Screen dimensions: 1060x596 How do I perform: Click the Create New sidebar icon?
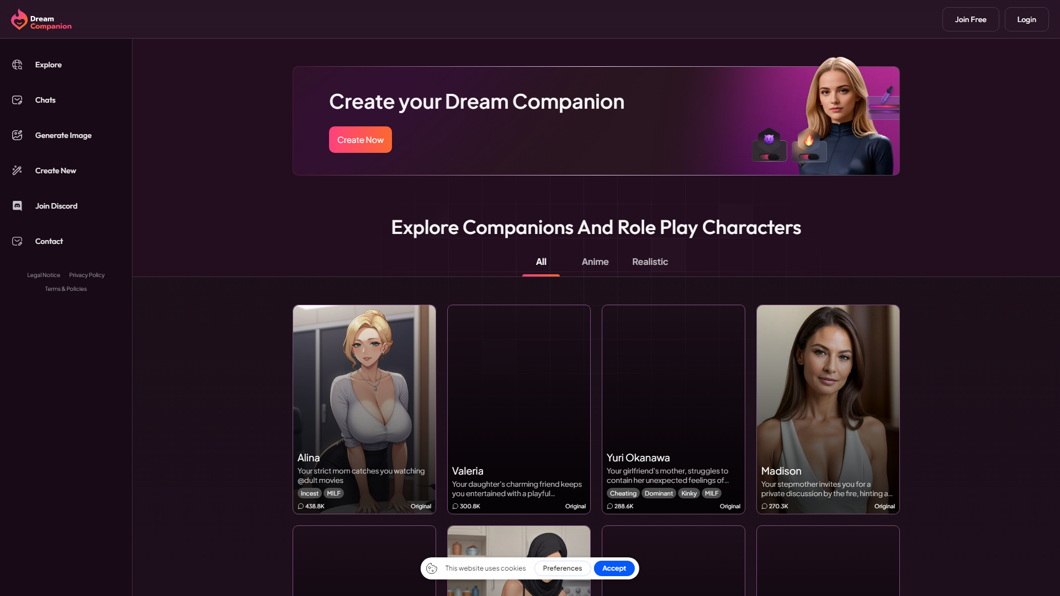(18, 169)
